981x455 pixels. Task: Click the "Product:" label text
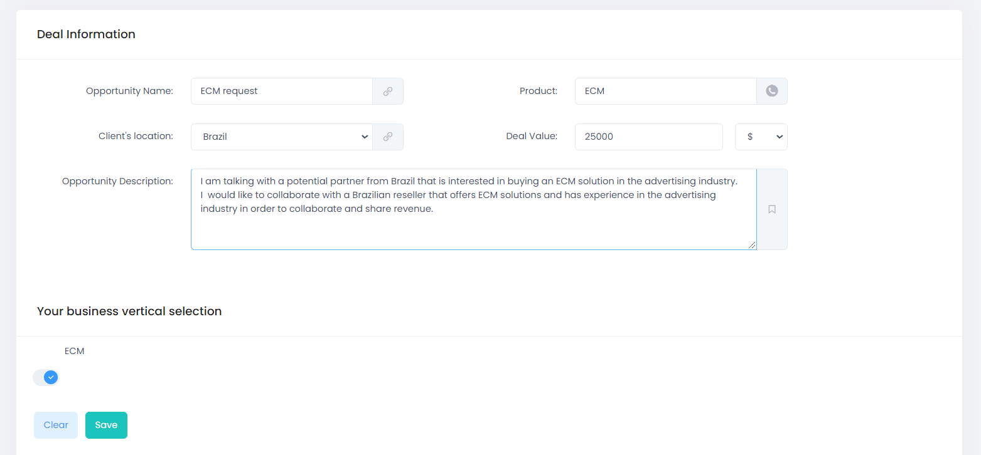coord(538,91)
